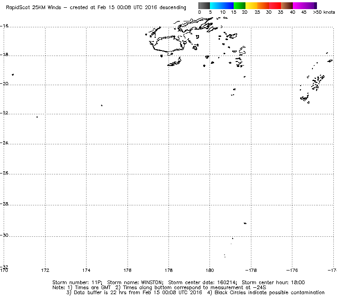Click 'Storm center date: 160214;' footer text

(x=203, y=282)
